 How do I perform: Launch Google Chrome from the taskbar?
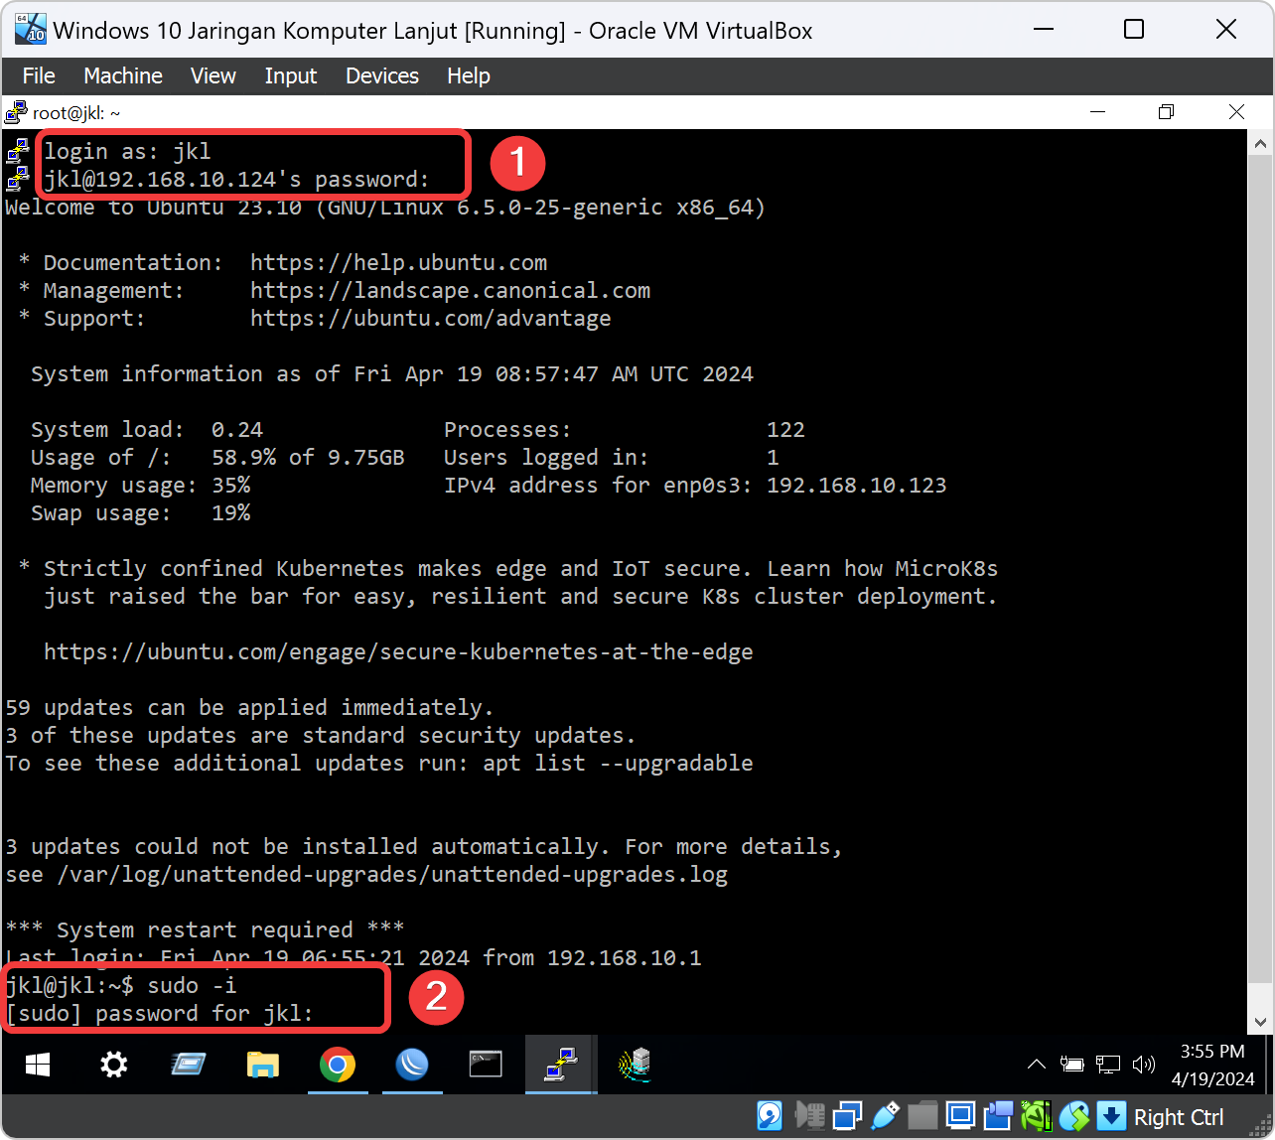338,1066
